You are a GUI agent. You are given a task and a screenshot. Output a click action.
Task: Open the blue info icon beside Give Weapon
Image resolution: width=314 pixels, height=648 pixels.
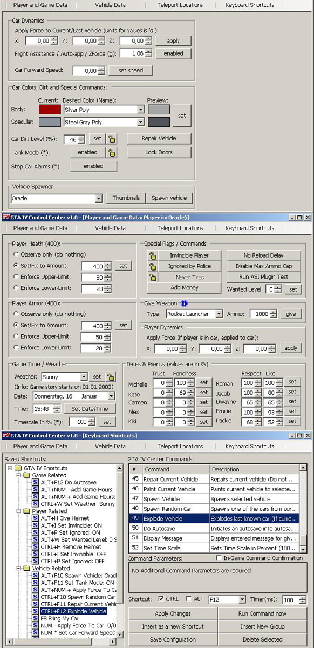[184, 303]
